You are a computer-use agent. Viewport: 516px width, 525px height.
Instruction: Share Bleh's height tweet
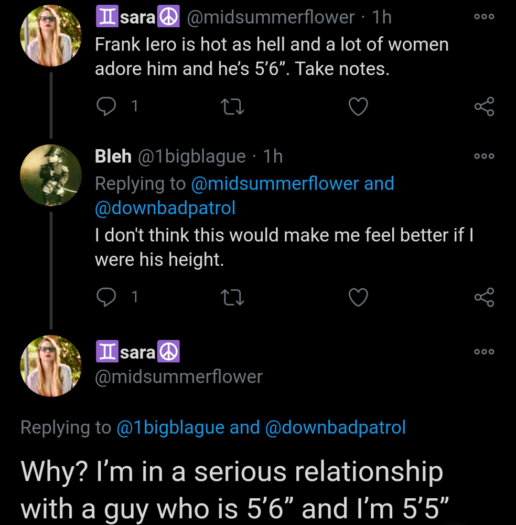point(484,298)
